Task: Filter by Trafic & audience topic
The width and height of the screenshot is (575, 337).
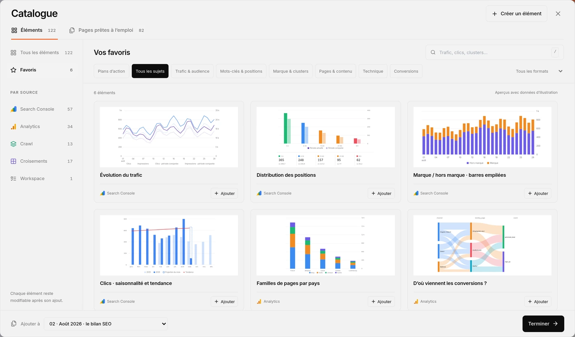Action: tap(192, 71)
